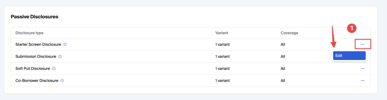Screen dimensions: 387x100
Task: Select the Co-Borrower Disclosure row label
Action: [x=37, y=81]
